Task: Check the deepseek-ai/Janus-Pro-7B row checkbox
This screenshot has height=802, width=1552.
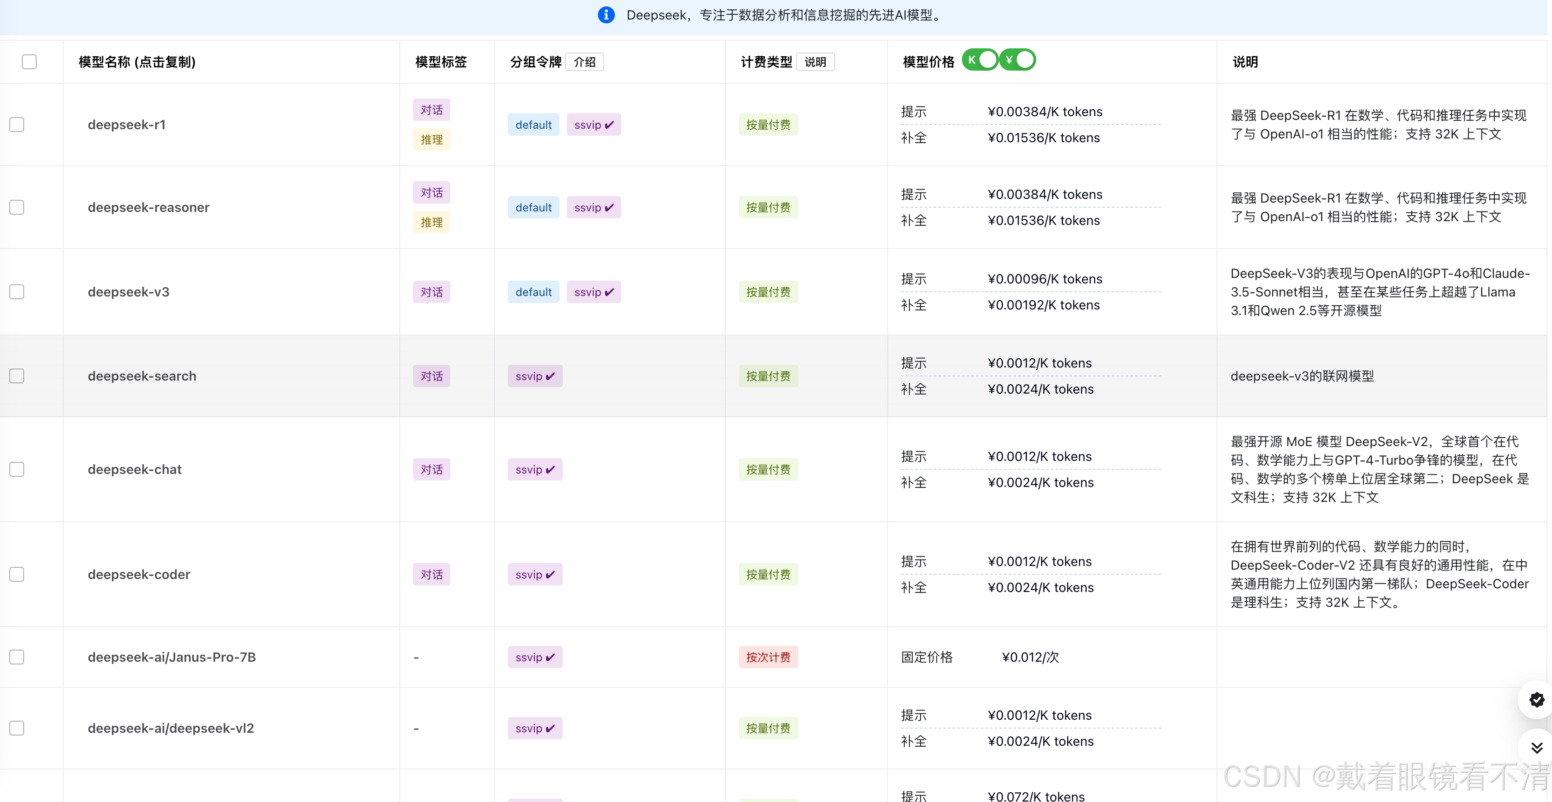Action: tap(17, 657)
